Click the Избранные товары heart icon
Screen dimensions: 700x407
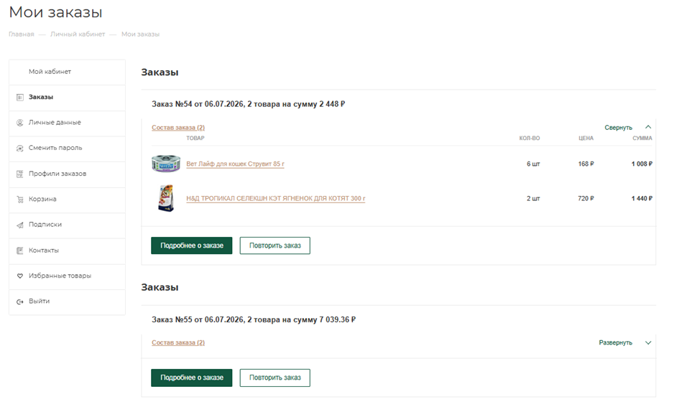pyautogui.click(x=19, y=276)
